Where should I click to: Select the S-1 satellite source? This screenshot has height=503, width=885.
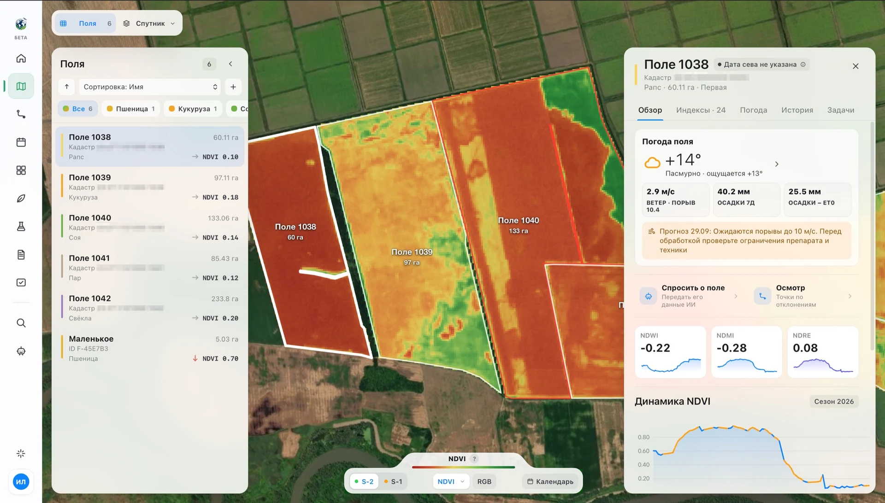(393, 482)
